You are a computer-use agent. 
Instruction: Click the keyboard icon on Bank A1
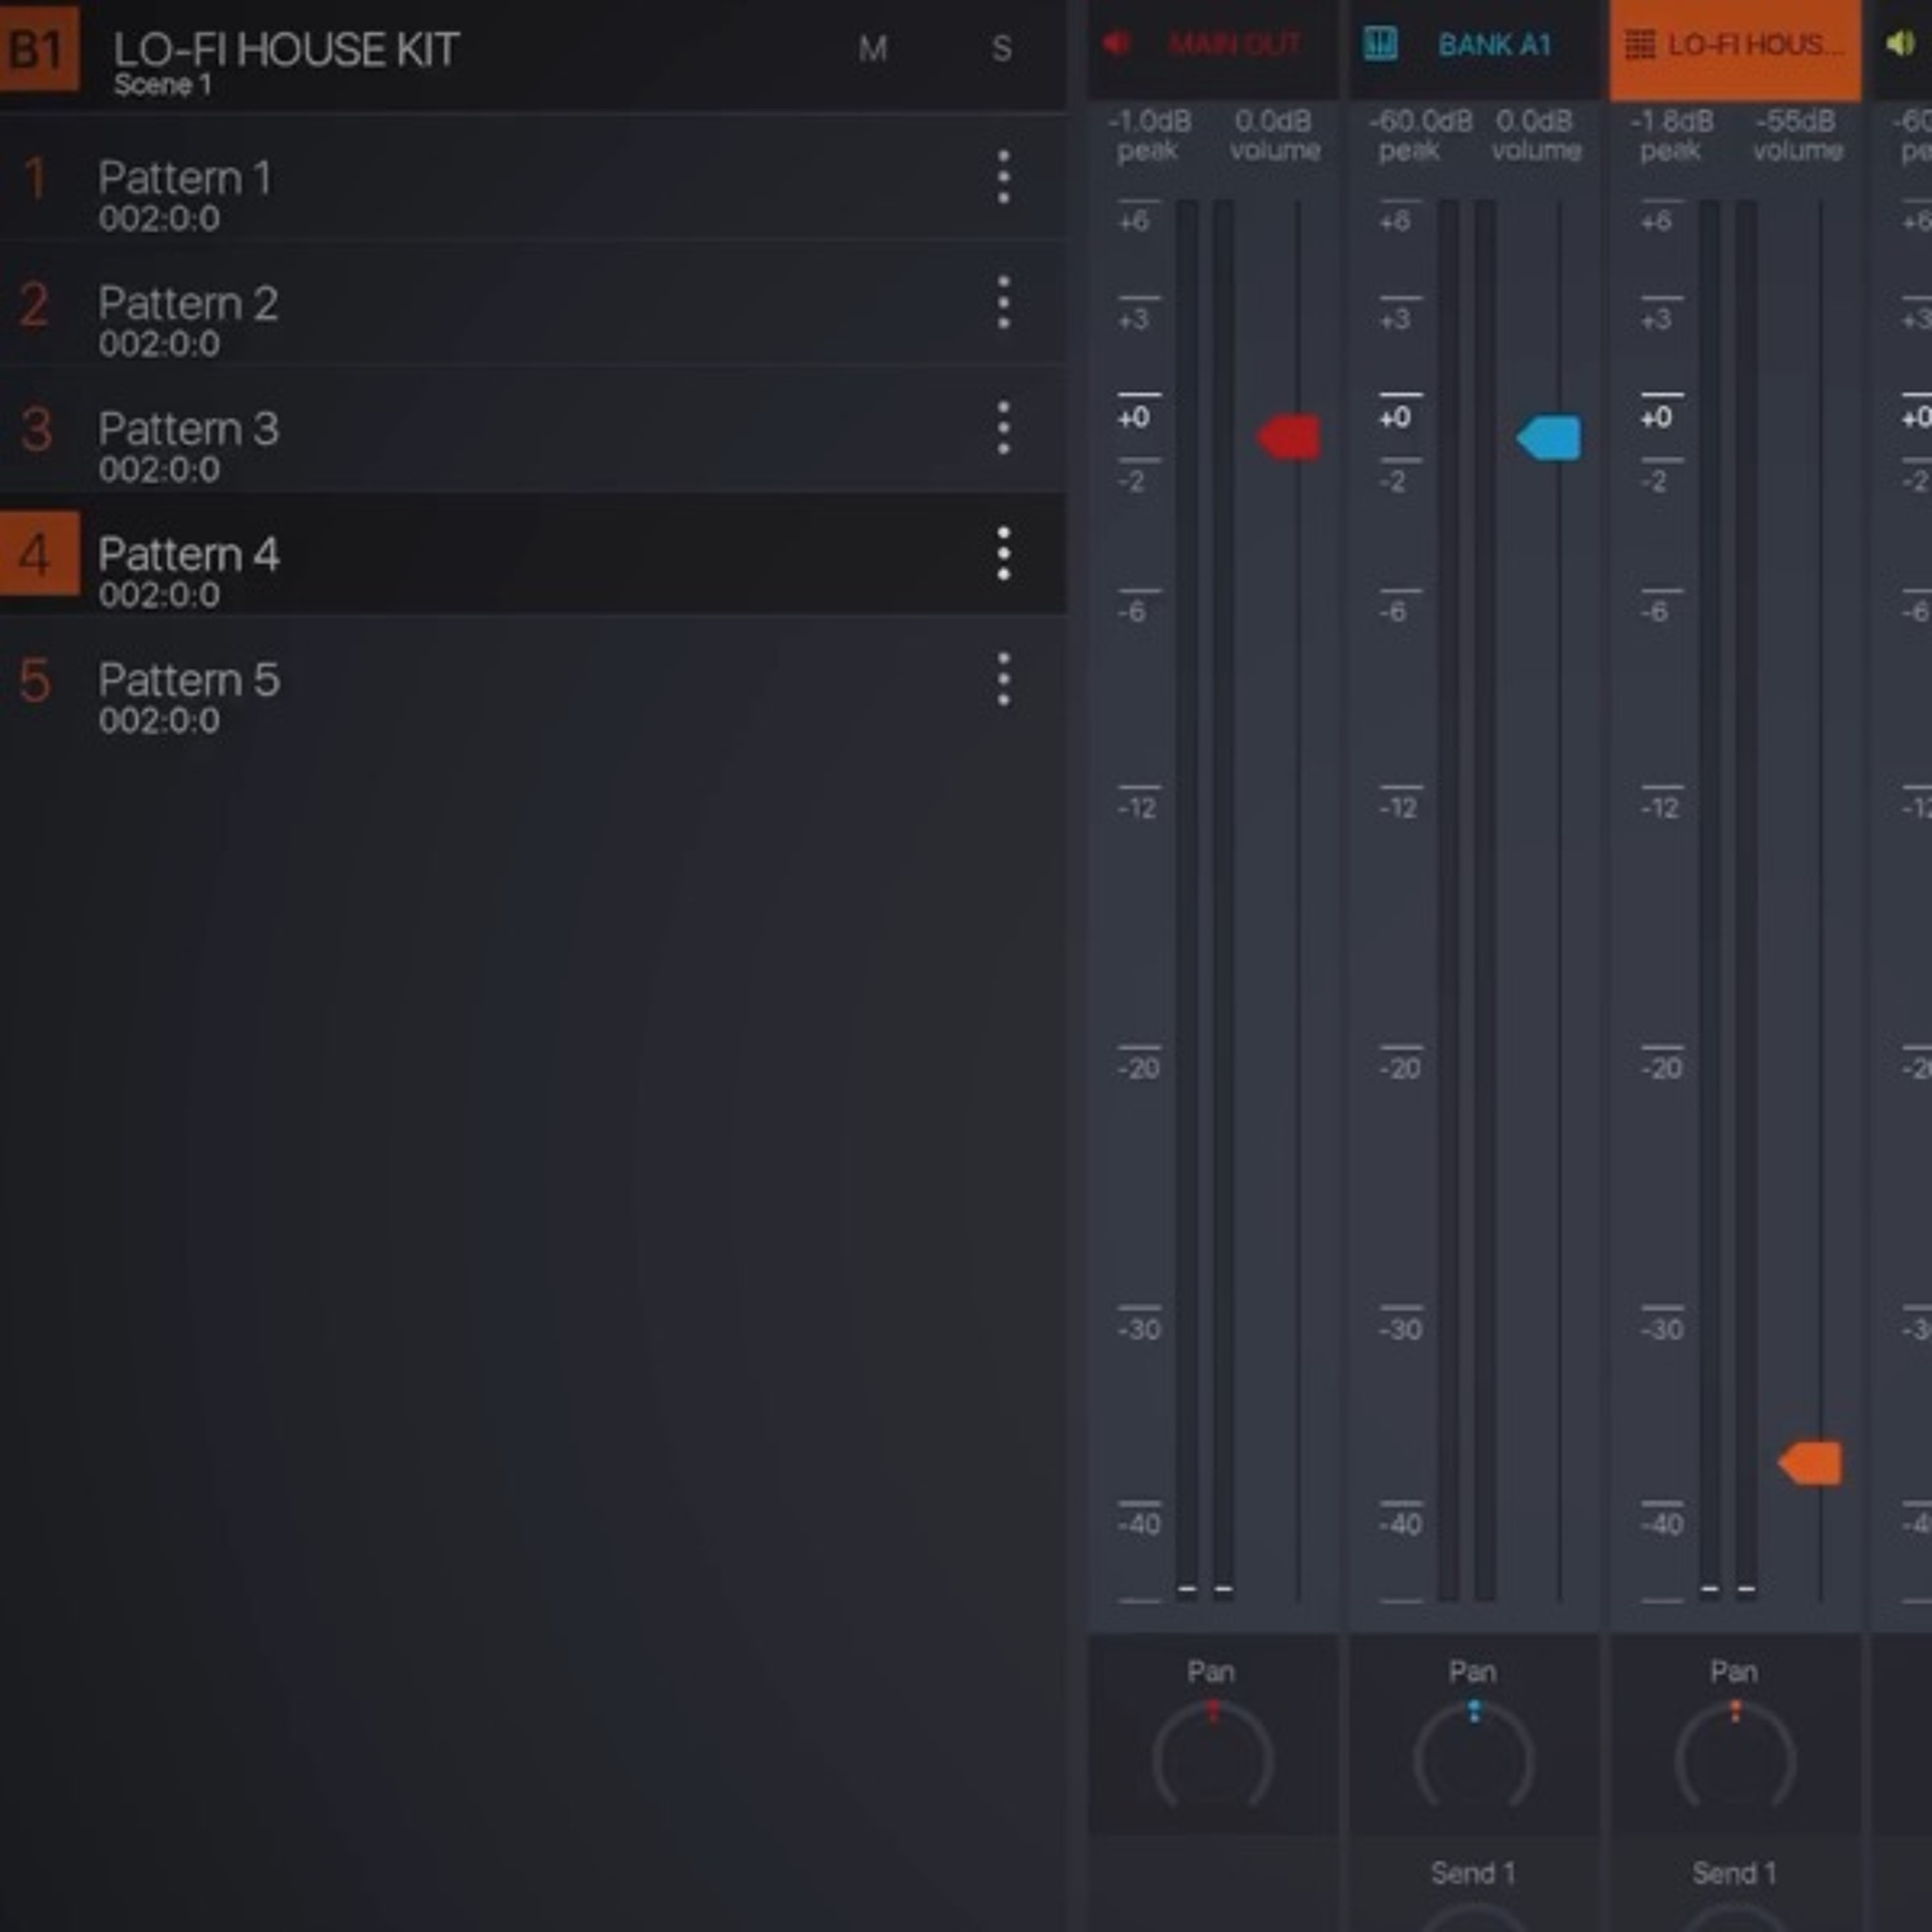[x=1380, y=43]
